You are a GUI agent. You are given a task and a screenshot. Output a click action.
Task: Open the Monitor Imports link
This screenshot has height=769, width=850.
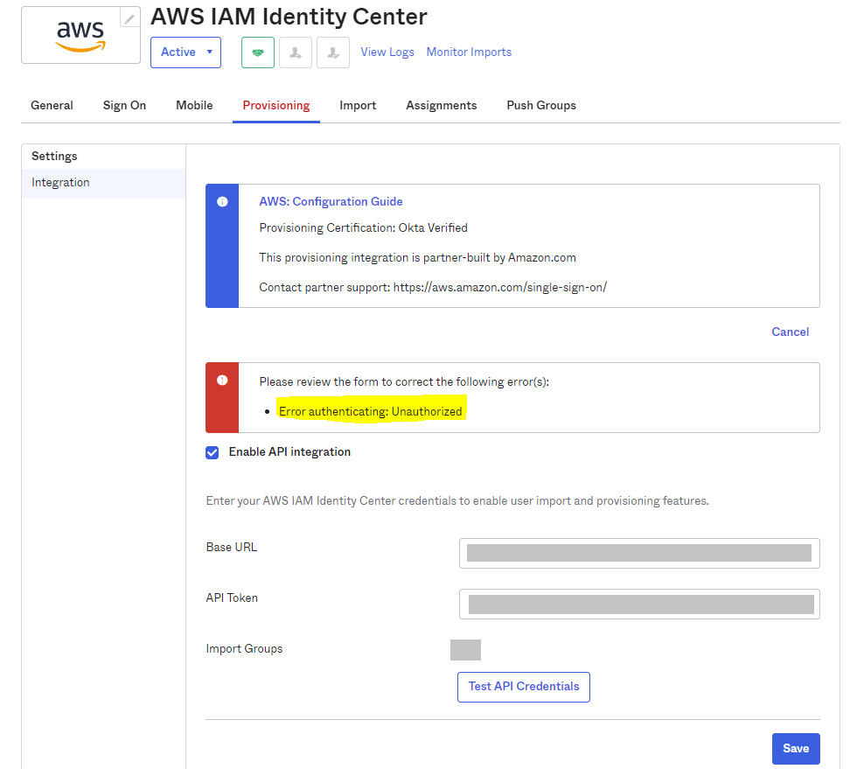469,52
